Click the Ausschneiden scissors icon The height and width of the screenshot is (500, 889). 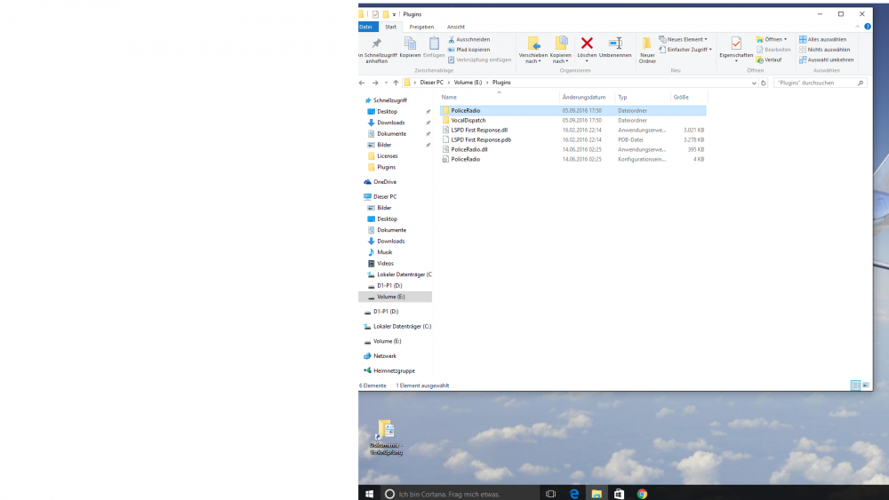tap(452, 39)
